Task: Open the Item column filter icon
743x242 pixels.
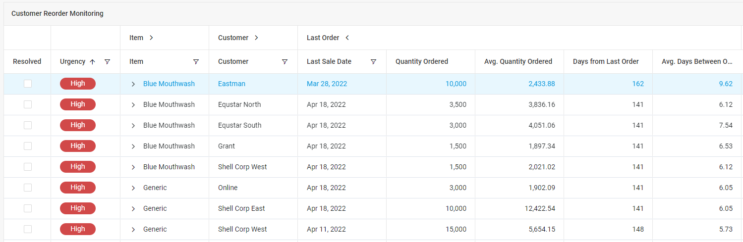Action: tap(196, 62)
